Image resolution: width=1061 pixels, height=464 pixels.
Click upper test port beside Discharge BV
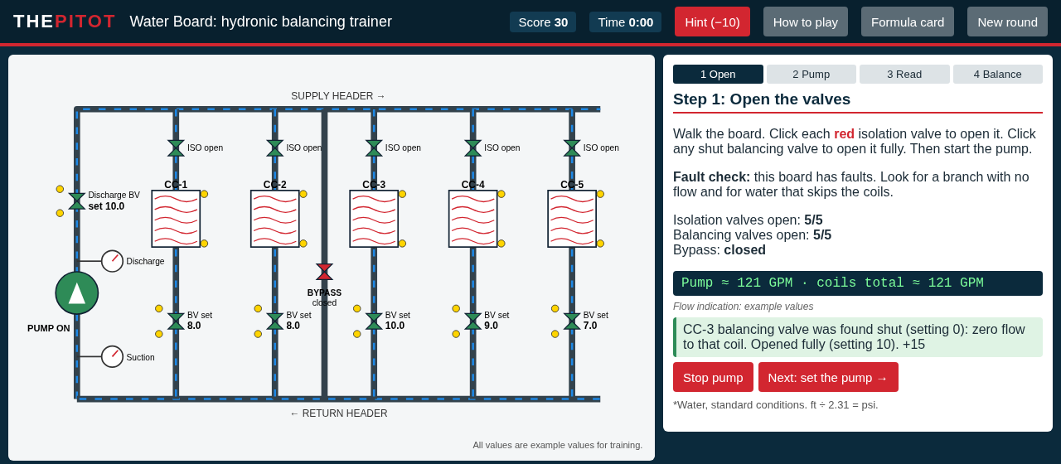tap(60, 189)
